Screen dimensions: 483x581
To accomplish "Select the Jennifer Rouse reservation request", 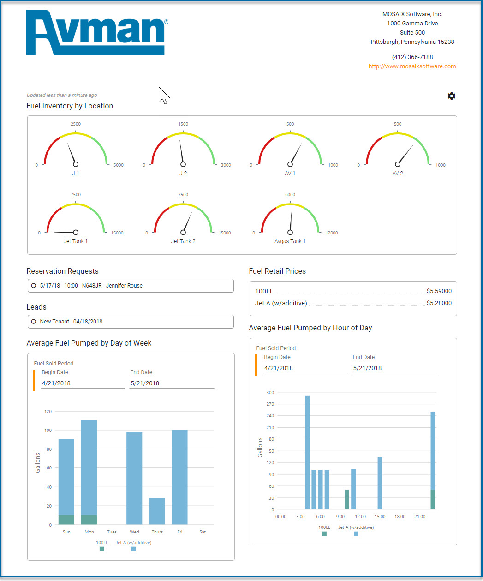I will click(131, 286).
